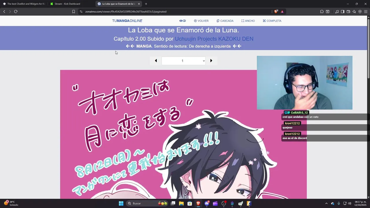The image size is (370, 208).
Task: Open Brave VPN shield icon
Action: click(360, 12)
